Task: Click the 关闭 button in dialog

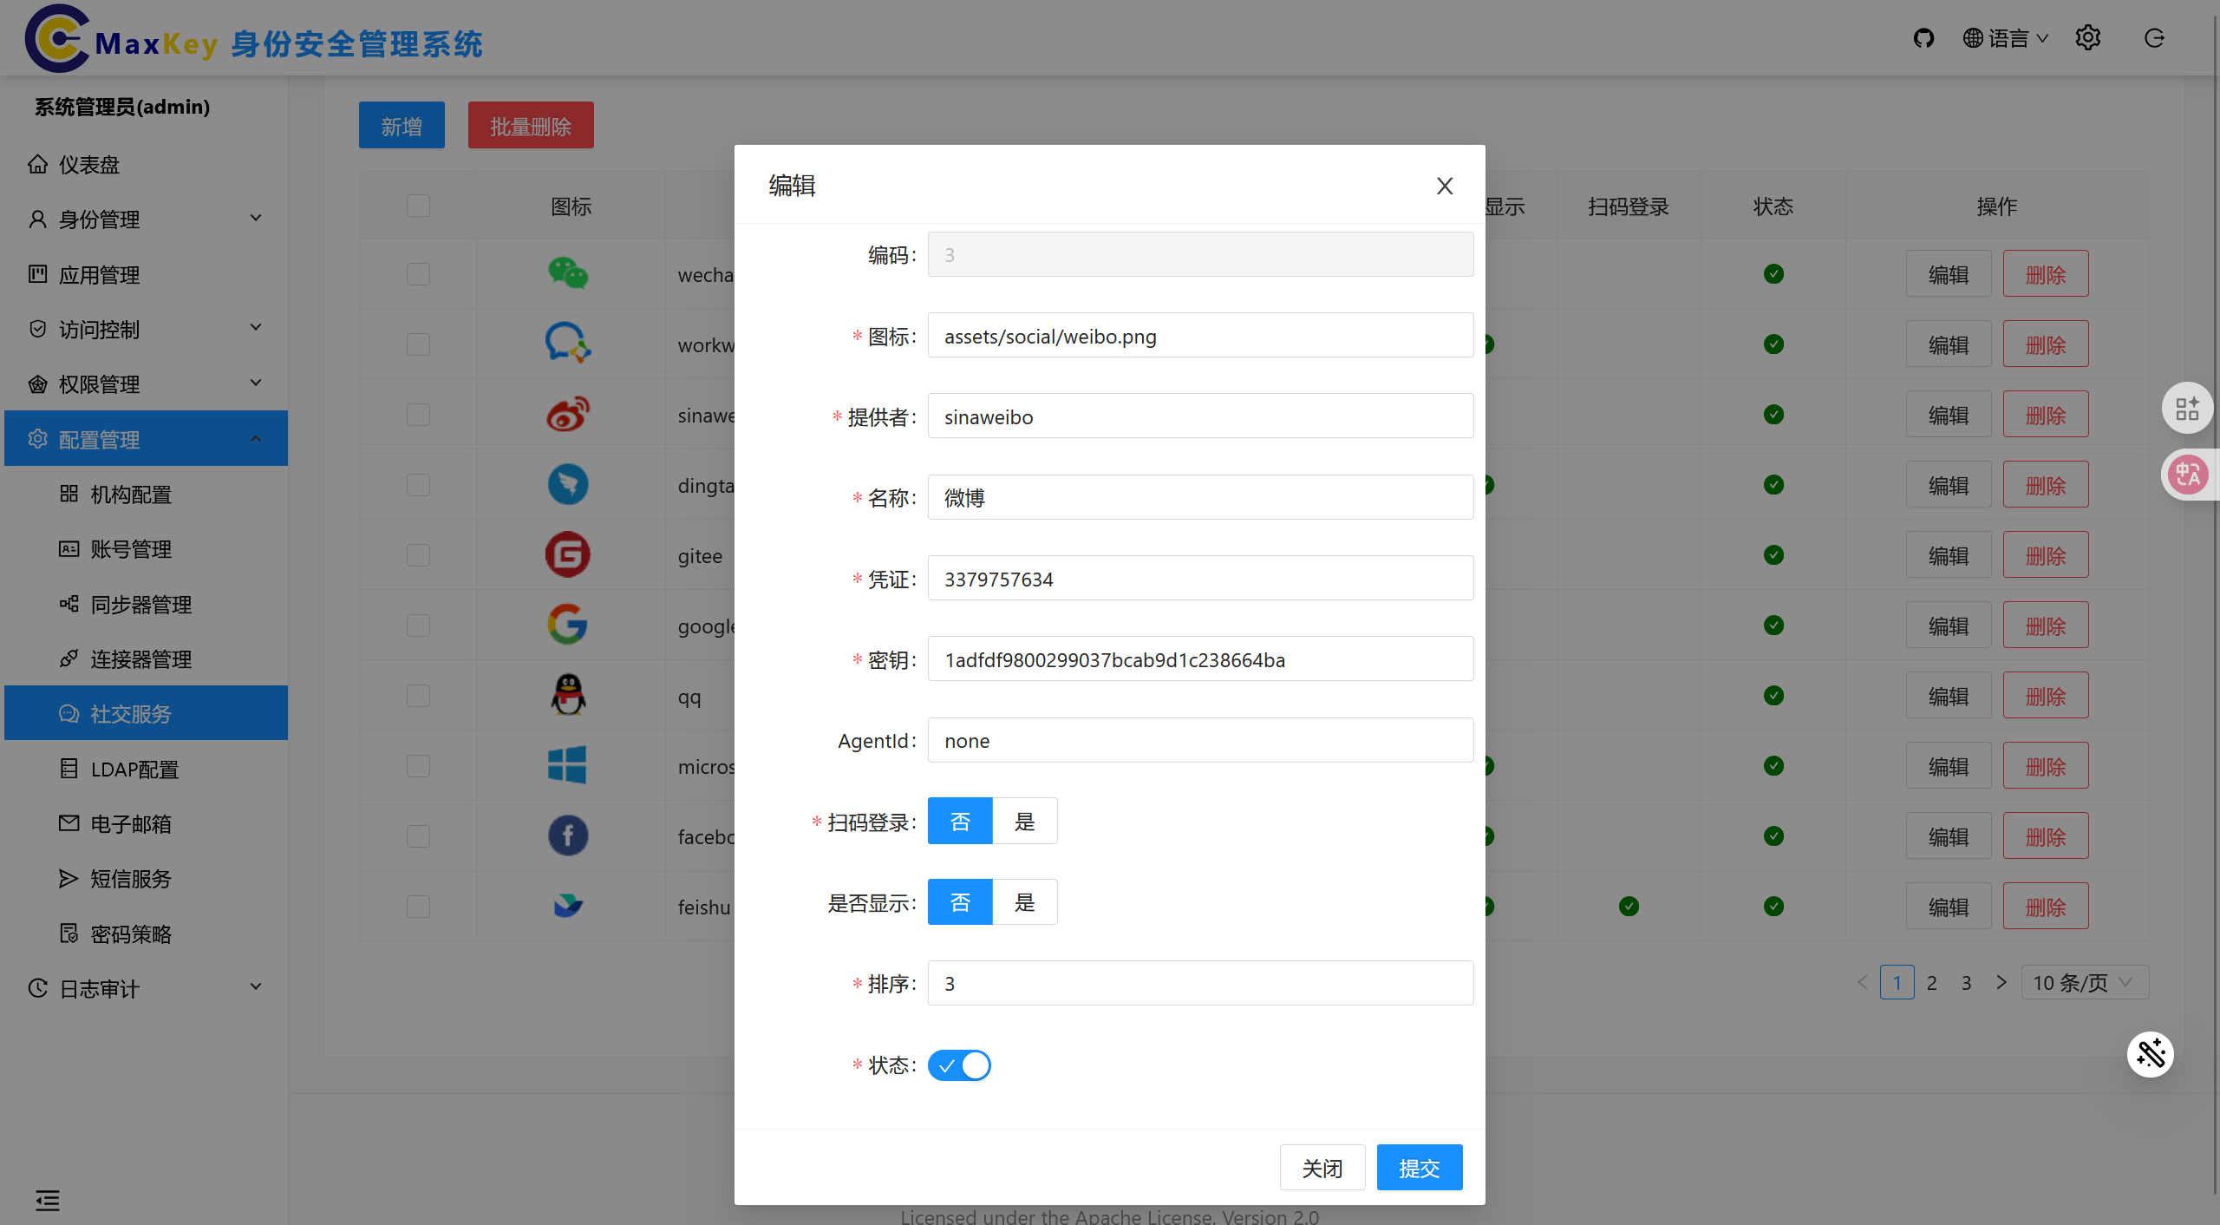Action: click(1322, 1168)
